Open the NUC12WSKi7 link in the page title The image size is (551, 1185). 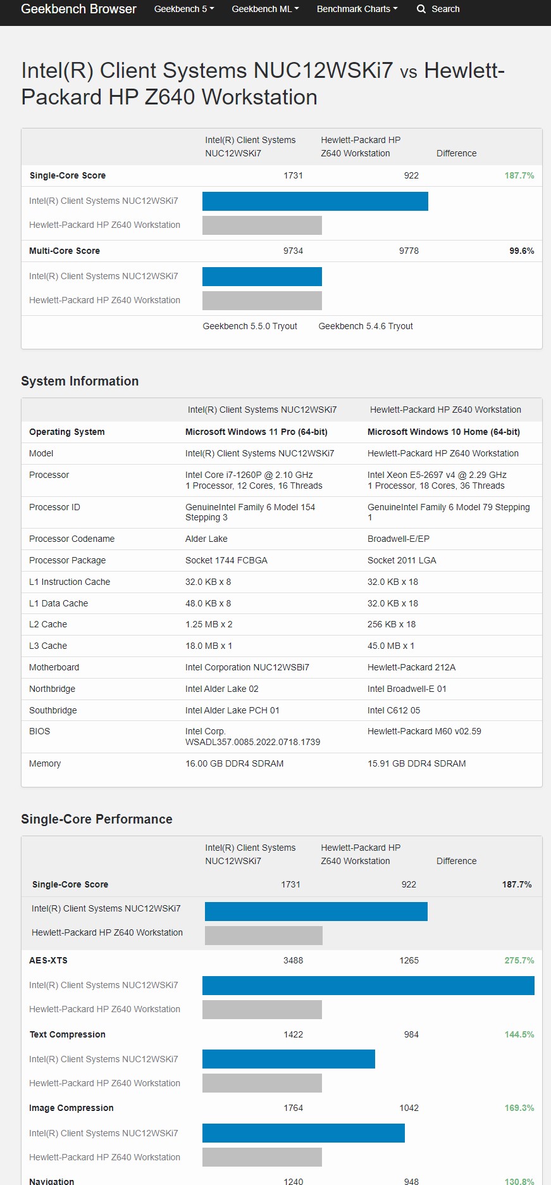[x=207, y=70]
